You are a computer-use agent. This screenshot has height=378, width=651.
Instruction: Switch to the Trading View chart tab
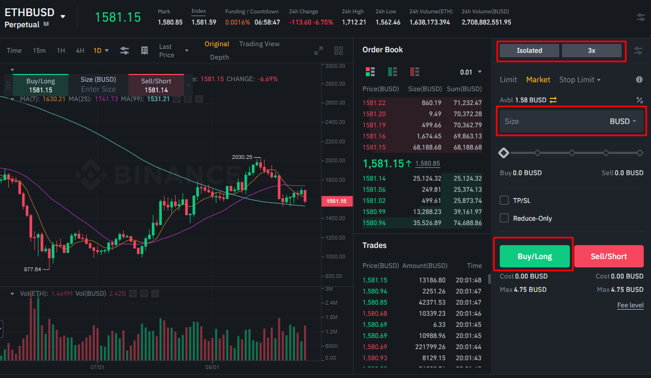(260, 44)
